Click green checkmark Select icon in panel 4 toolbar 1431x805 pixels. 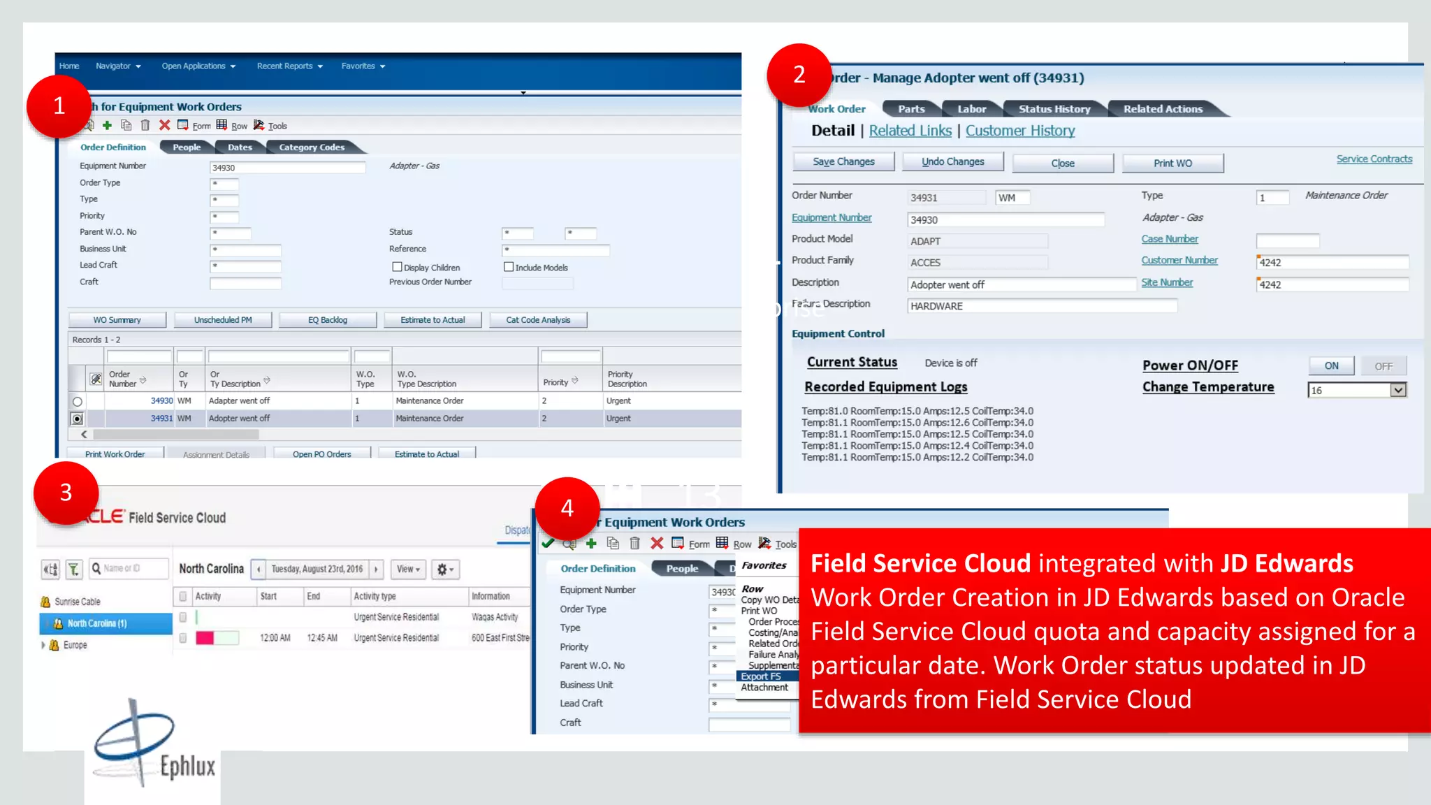[x=548, y=543]
